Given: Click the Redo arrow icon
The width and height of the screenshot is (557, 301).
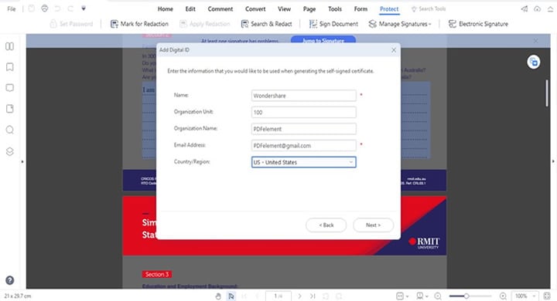Looking at the screenshot, I should tap(70, 8).
